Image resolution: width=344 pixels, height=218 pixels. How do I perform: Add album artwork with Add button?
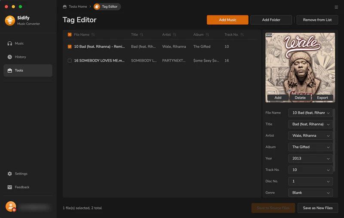(x=278, y=98)
